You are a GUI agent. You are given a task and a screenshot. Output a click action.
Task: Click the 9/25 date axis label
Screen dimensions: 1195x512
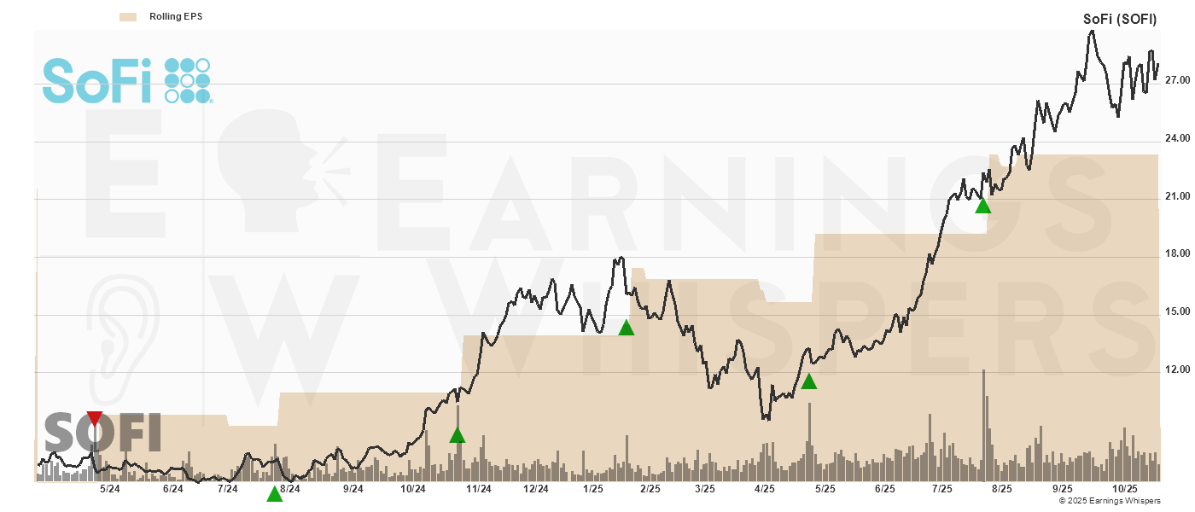click(x=1062, y=489)
